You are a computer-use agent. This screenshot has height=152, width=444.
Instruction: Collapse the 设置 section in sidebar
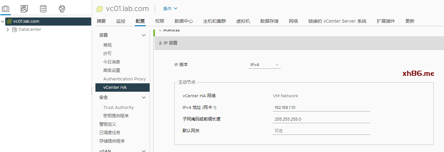[x=144, y=35]
